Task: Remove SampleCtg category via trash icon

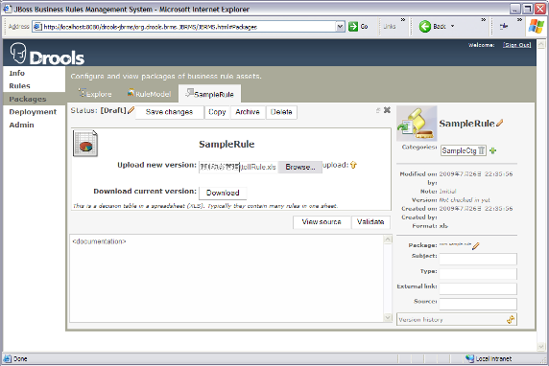Action: click(482, 150)
